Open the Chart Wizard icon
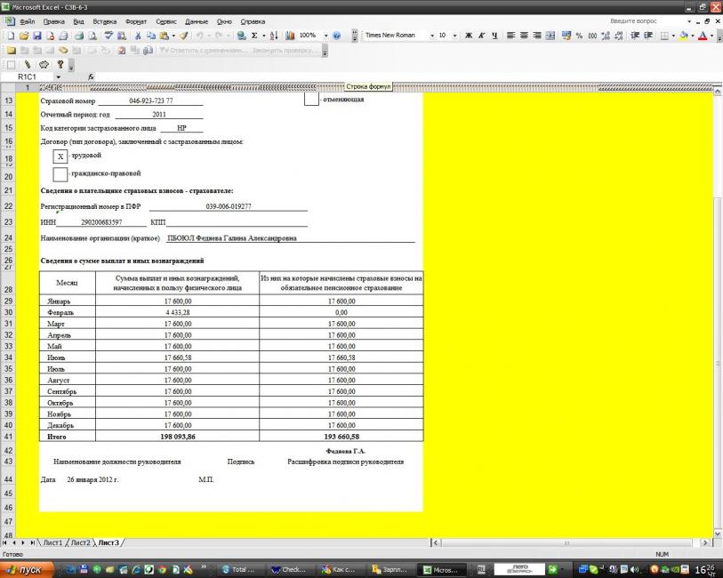 tap(288, 36)
